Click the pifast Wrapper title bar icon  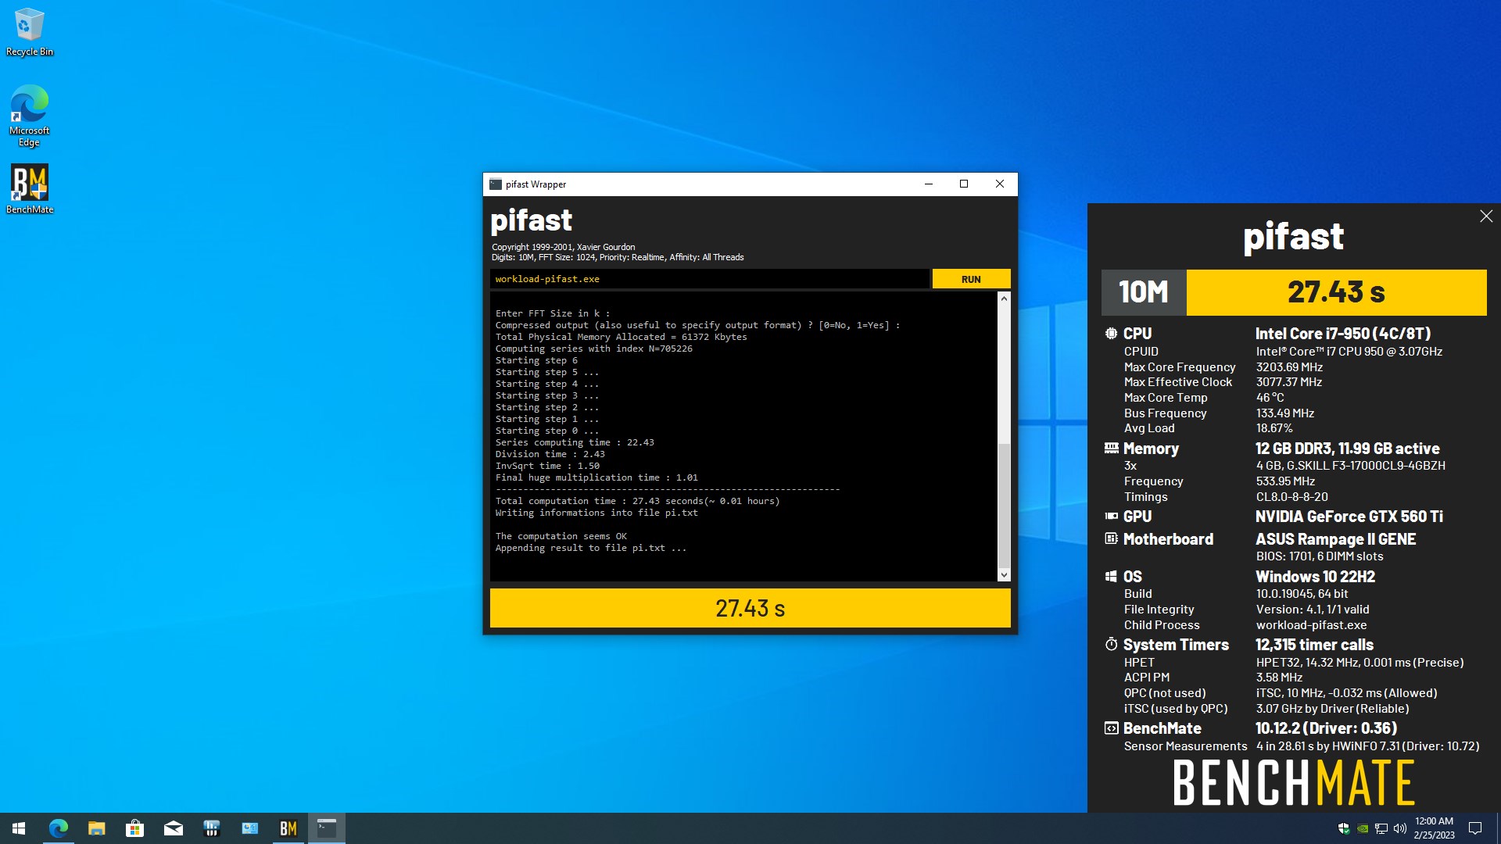tap(495, 184)
